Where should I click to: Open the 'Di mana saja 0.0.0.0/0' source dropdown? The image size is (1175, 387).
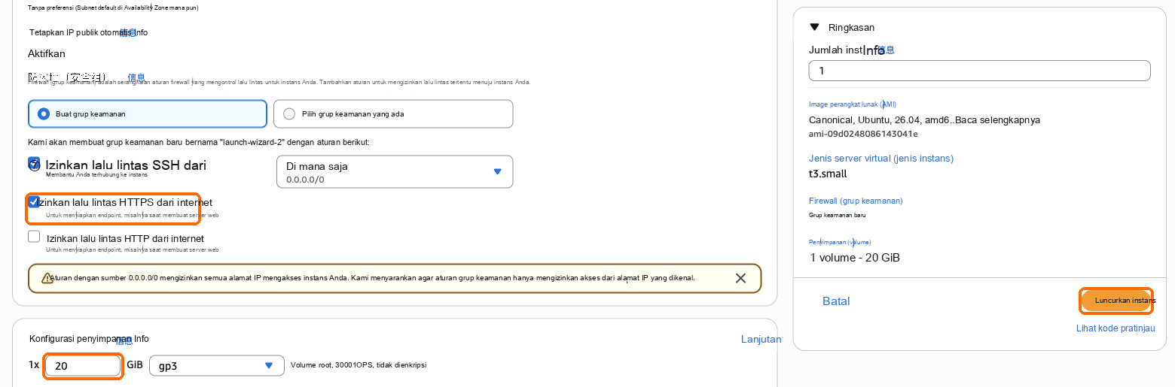[395, 171]
